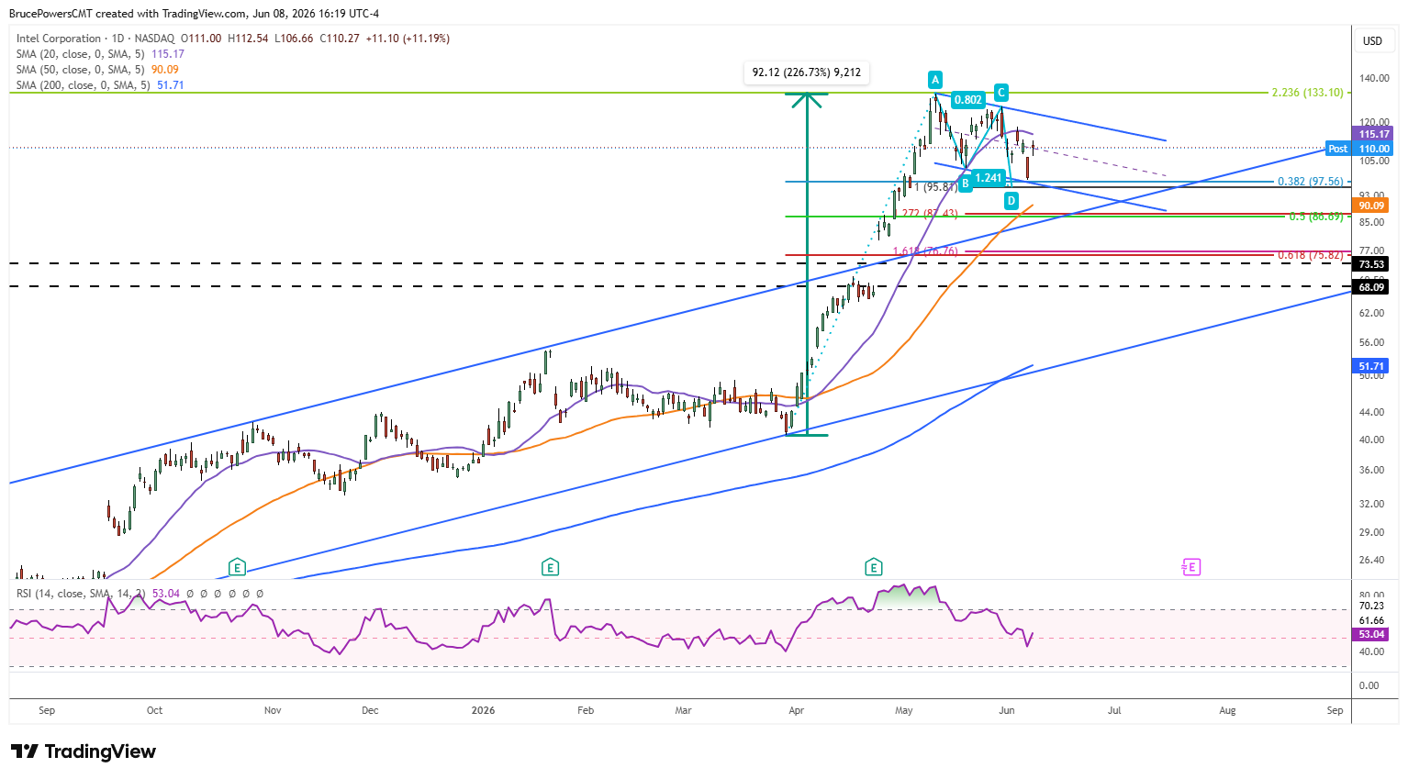The image size is (1408, 779).
Task: Open the USD currency selector
Action: coord(1372,40)
